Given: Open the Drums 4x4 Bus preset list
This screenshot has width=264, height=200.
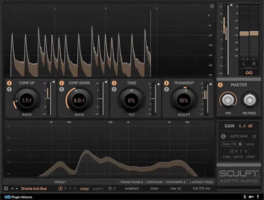Looking at the screenshot, I should coord(34,189).
